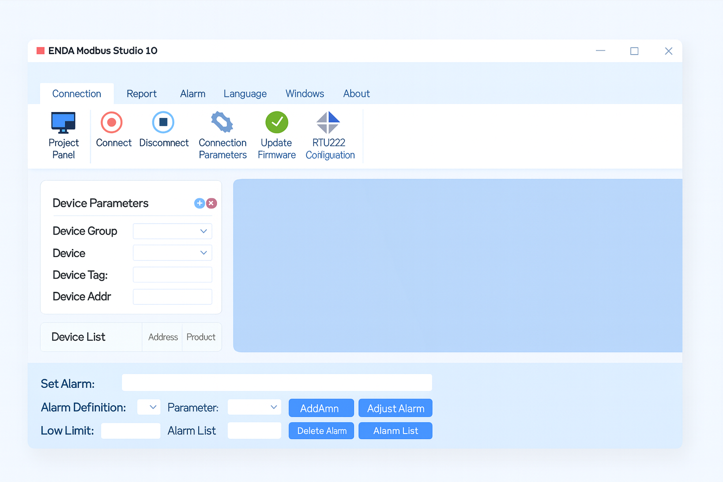Open the RTU222 Configuration icon

[328, 122]
